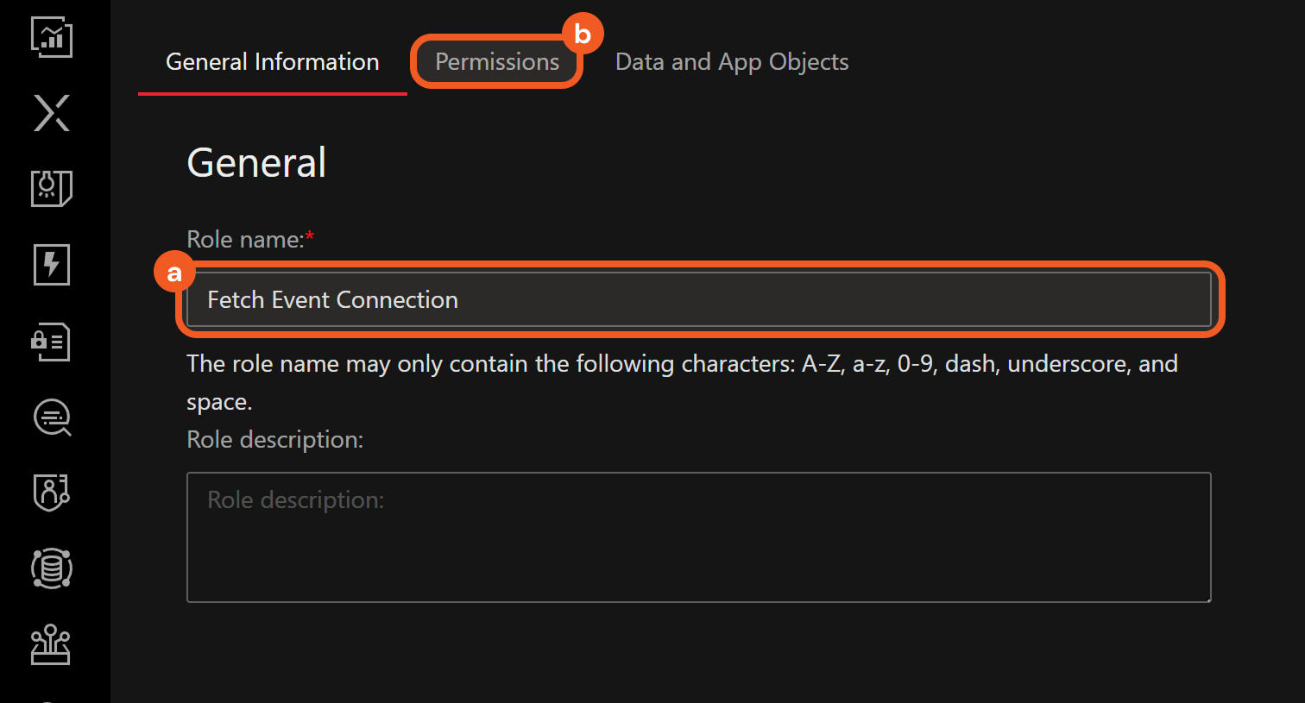The image size is (1305, 703).
Task: Open the Data and App Objects tab
Action: point(732,62)
